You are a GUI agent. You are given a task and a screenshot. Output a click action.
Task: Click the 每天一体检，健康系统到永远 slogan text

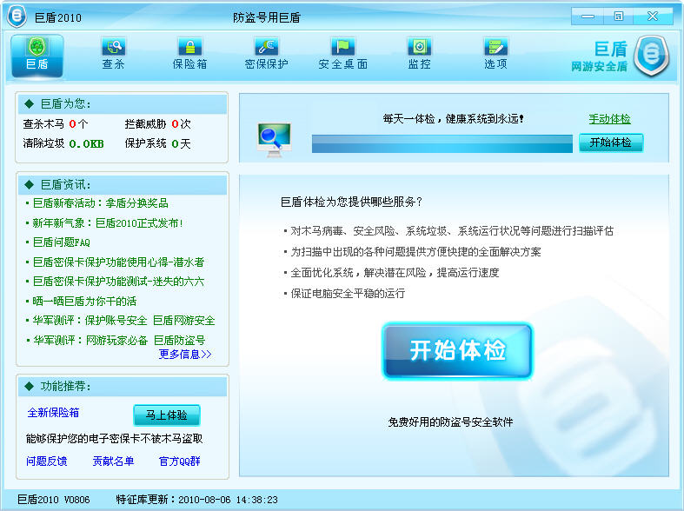click(x=453, y=118)
